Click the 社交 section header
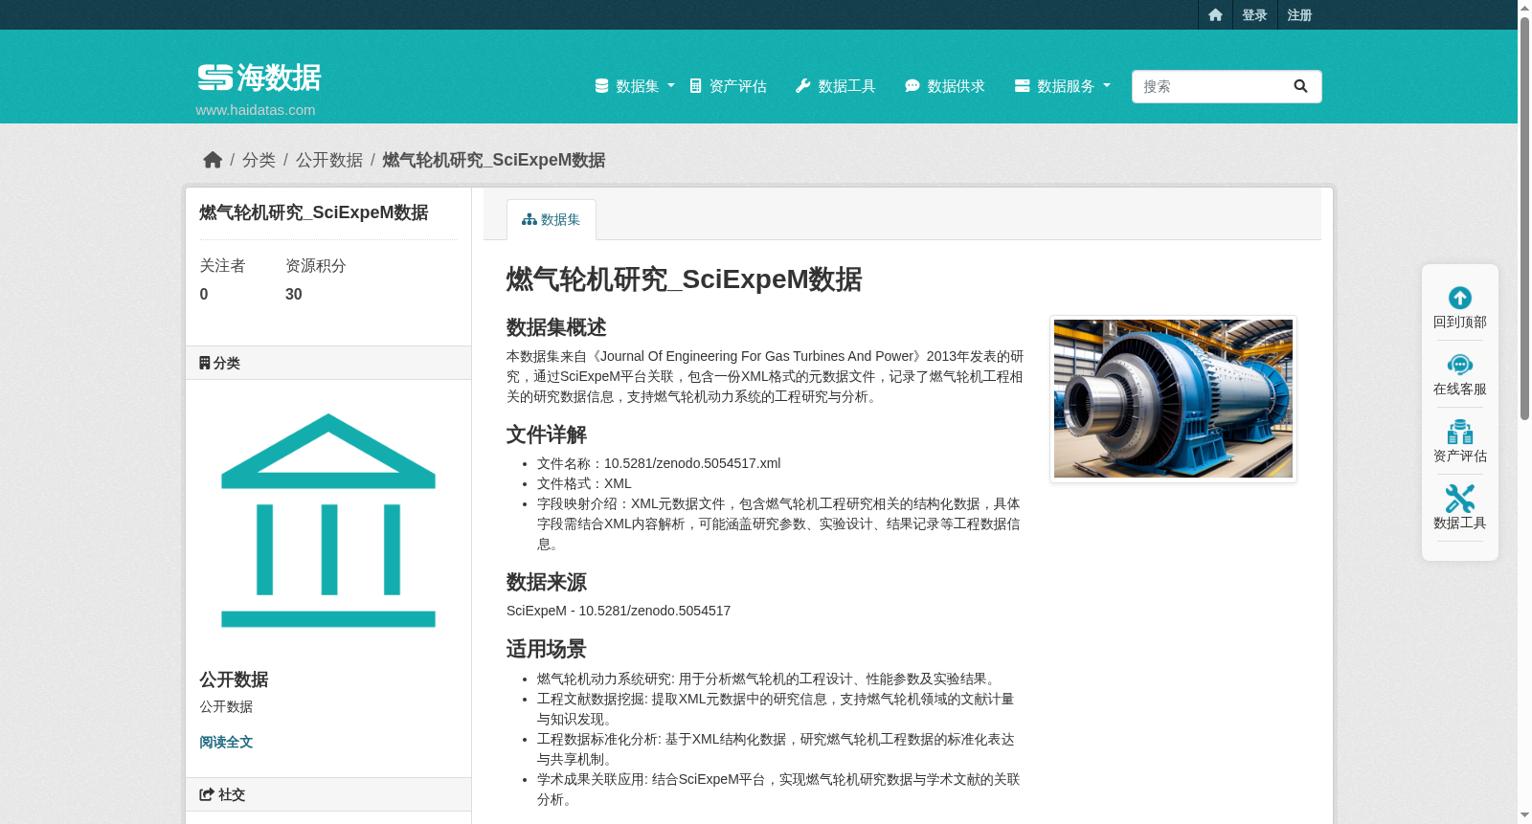 [328, 794]
